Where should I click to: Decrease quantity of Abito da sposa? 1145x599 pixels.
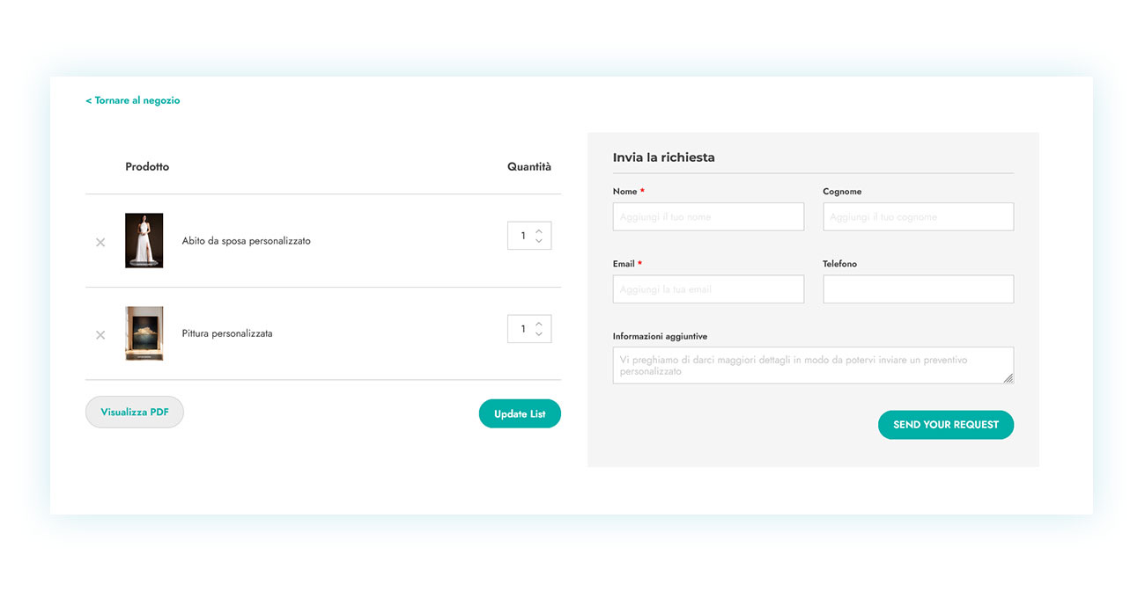click(x=539, y=241)
